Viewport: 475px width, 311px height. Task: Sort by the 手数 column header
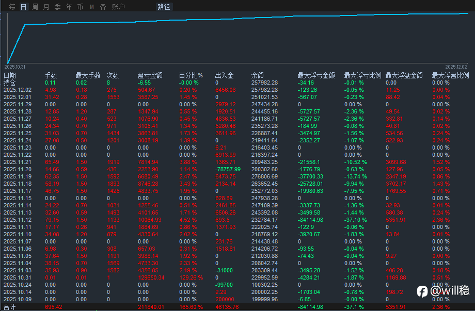pyautogui.click(x=51, y=75)
